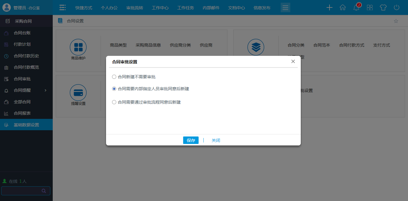Select 合同新建不需要审批 option
The image size is (408, 201).
pyautogui.click(x=114, y=77)
